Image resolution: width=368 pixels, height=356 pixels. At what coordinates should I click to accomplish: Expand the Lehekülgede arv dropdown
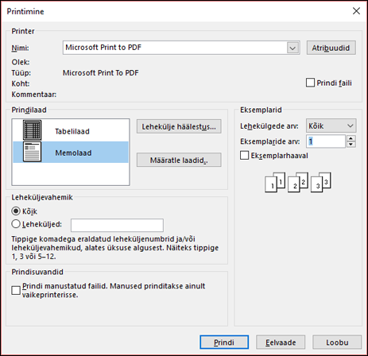point(331,126)
